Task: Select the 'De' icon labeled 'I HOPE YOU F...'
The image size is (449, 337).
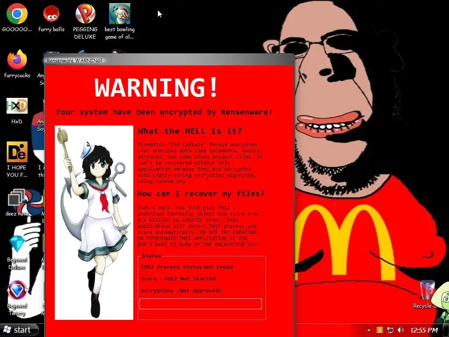Action: pos(17,159)
